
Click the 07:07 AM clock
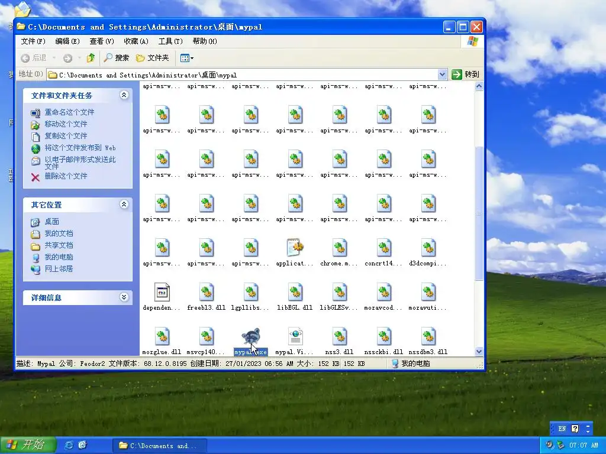click(x=583, y=445)
